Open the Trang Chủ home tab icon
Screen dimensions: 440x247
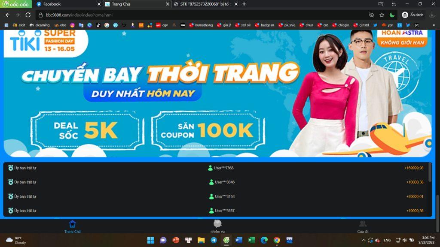(72, 224)
